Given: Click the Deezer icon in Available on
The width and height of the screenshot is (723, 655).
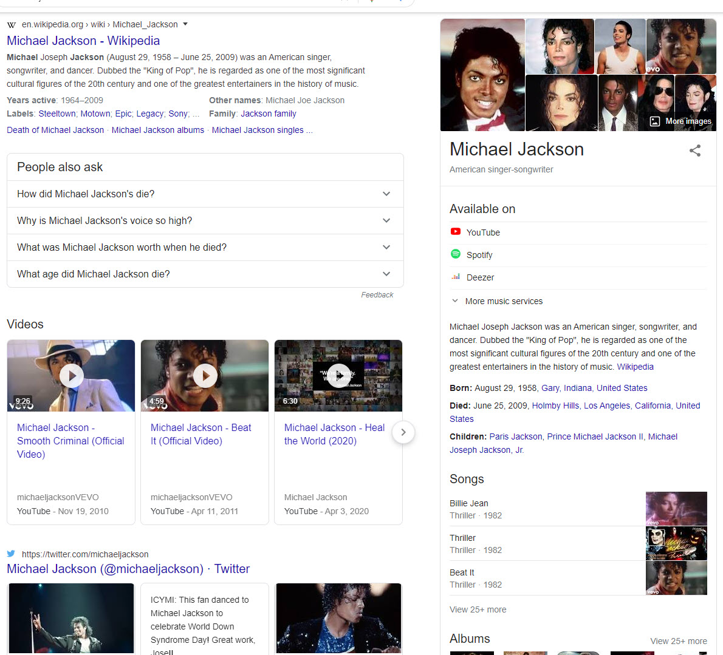Looking at the screenshot, I should 456,277.
